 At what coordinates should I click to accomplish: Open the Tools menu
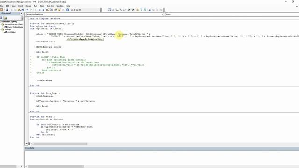(42, 6)
